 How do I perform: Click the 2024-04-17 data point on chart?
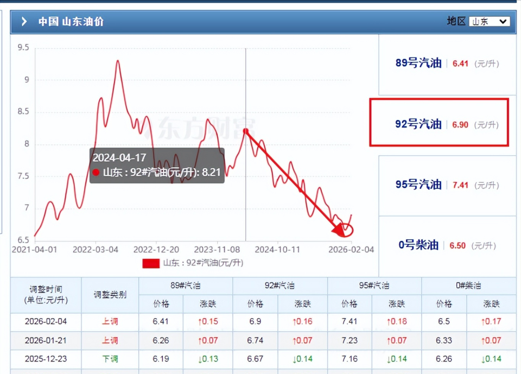coord(245,131)
